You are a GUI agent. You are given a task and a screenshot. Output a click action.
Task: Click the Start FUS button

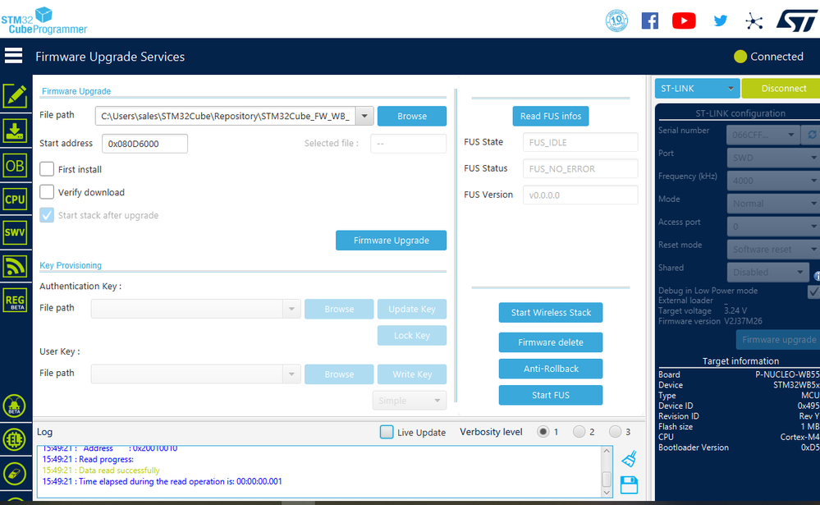click(551, 395)
